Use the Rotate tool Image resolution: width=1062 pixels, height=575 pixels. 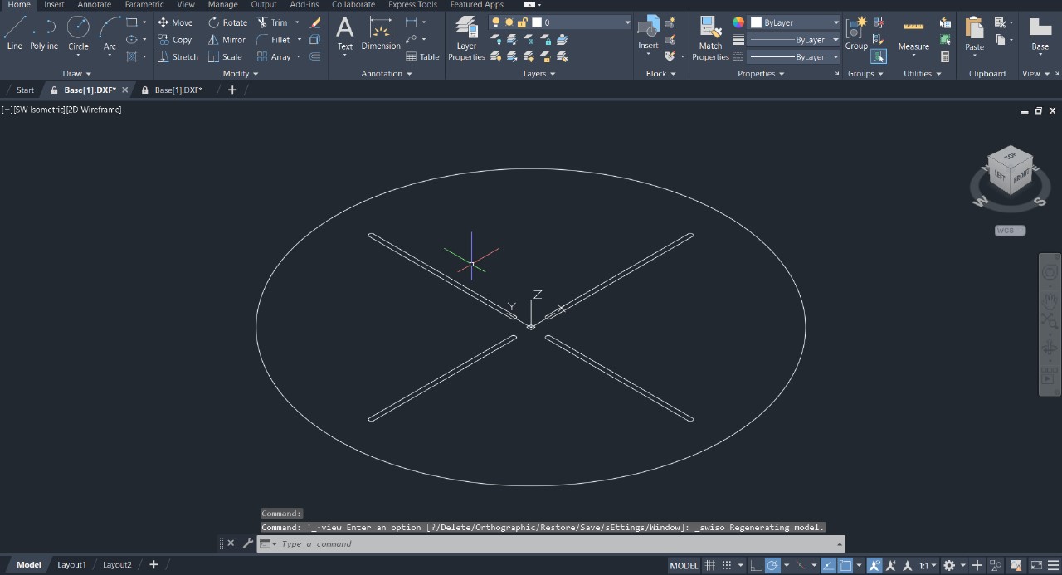pyautogui.click(x=228, y=22)
